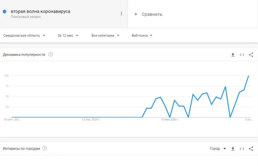Expand the Город granularity dropdown
Image resolution: width=258 pixels, height=166 pixels.
[218, 149]
